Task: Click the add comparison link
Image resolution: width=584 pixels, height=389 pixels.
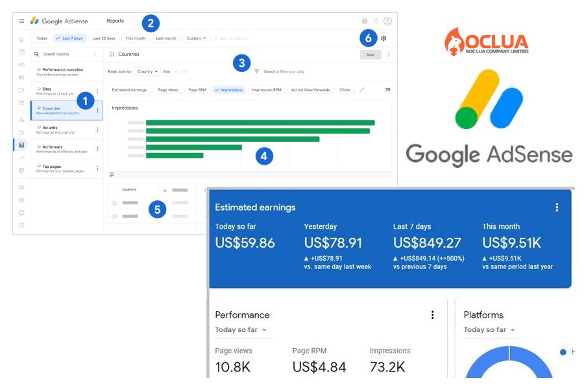Action: point(232,38)
